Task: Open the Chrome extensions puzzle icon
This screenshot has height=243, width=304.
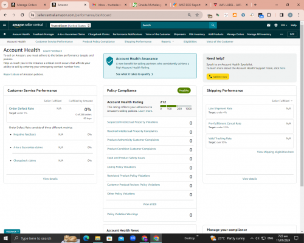Action: point(269,15)
